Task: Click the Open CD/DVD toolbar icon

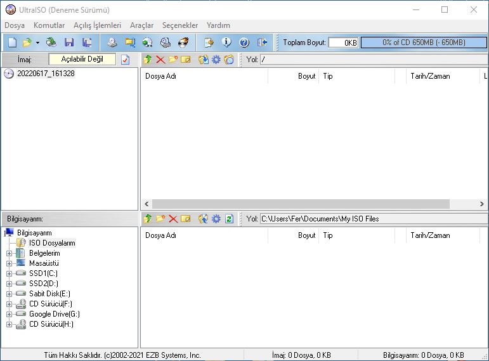Action: [x=51, y=43]
